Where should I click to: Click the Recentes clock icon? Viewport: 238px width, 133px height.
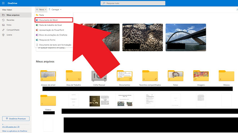[3, 20]
